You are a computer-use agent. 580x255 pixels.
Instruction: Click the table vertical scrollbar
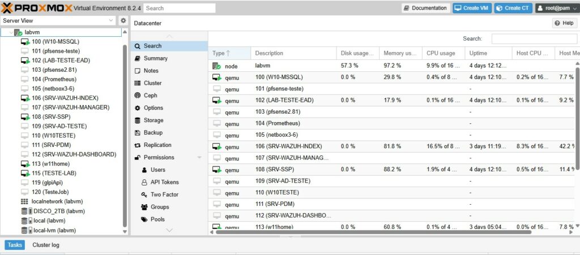[577, 118]
